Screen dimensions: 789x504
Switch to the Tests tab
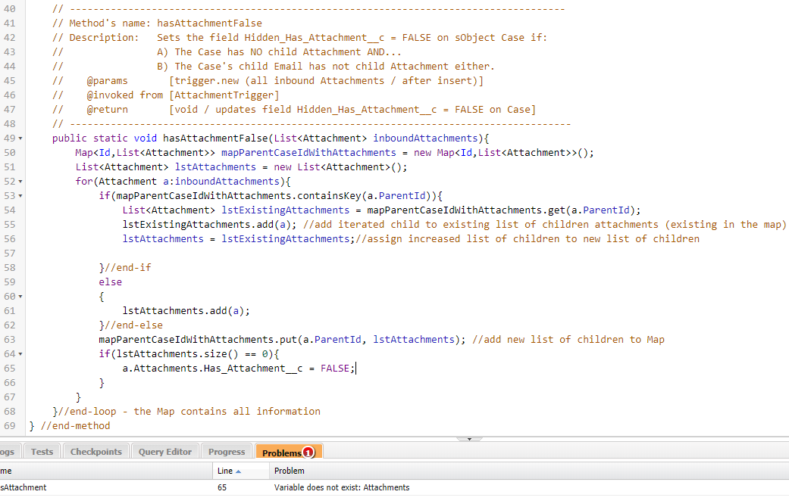42,452
